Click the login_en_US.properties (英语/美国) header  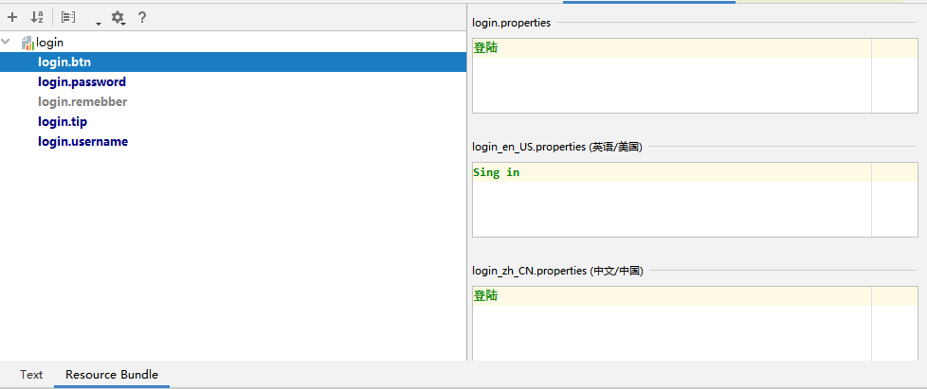557,147
